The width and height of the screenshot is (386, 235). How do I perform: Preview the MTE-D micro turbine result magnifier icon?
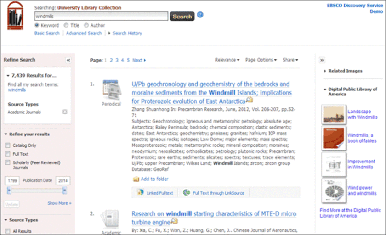[174, 221]
